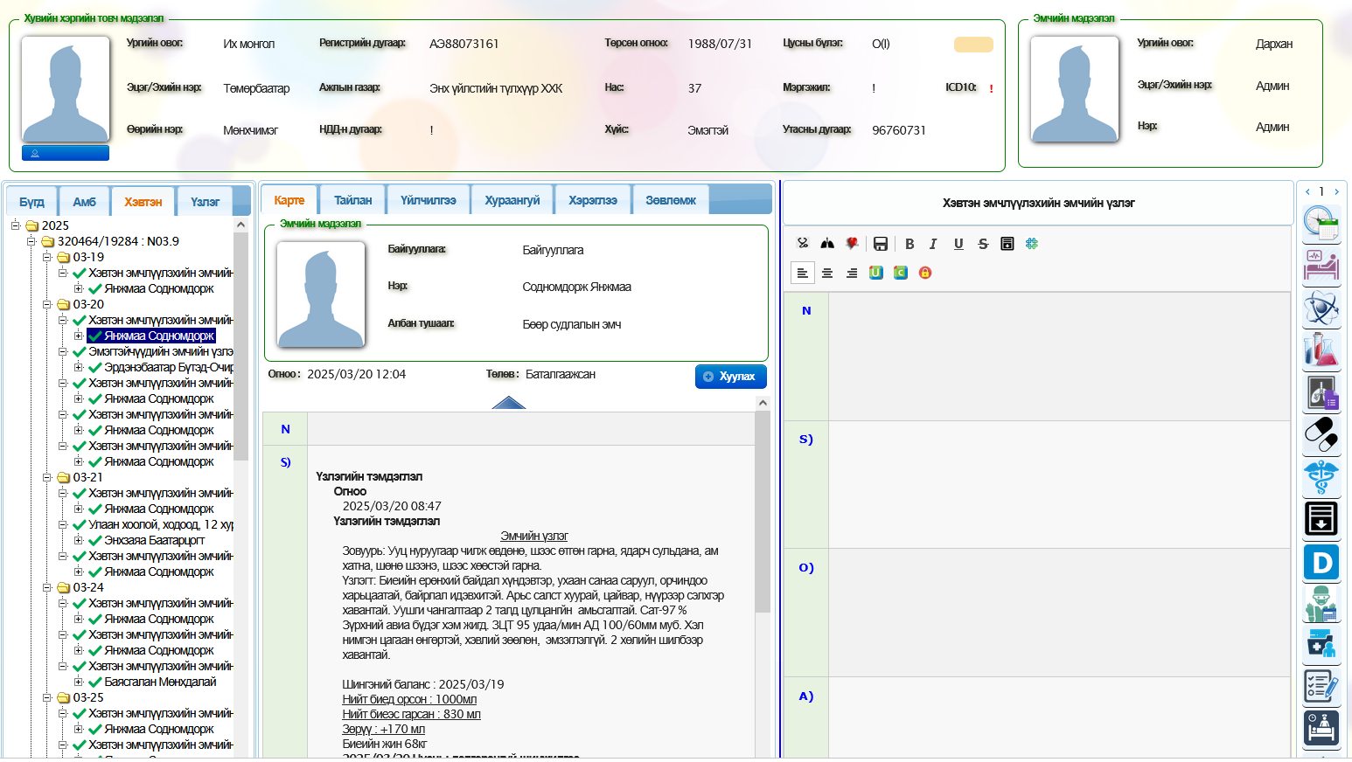Open the surgeon schedule icon in sidebar
Image resolution: width=1352 pixels, height=762 pixels.
1321,604
